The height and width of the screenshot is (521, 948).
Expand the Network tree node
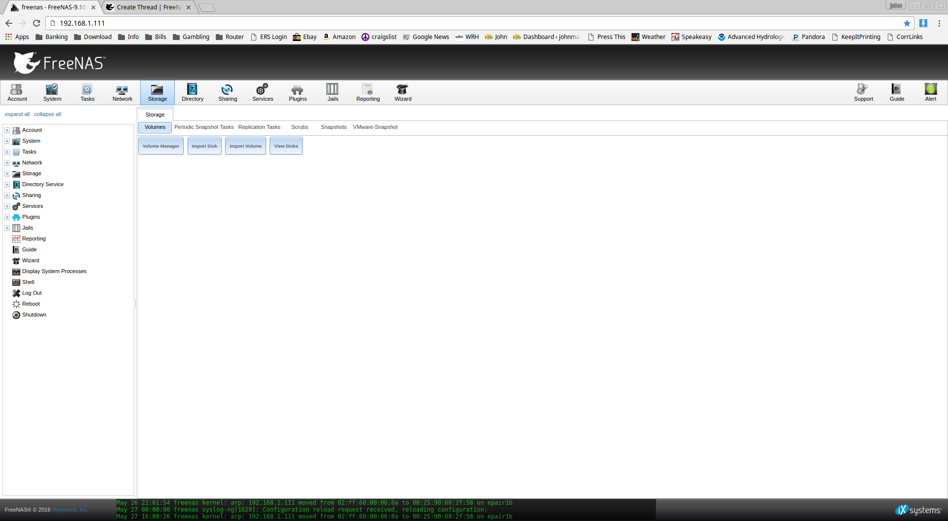pyautogui.click(x=7, y=163)
